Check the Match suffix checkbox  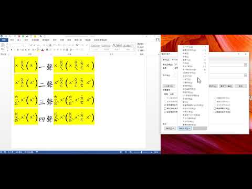215,101
